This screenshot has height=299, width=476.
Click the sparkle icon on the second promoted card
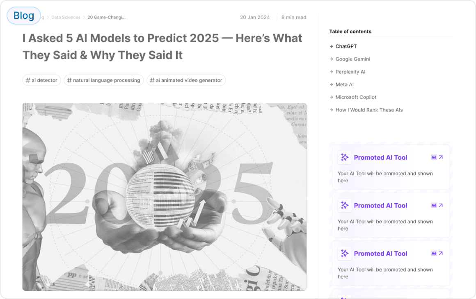click(x=345, y=205)
